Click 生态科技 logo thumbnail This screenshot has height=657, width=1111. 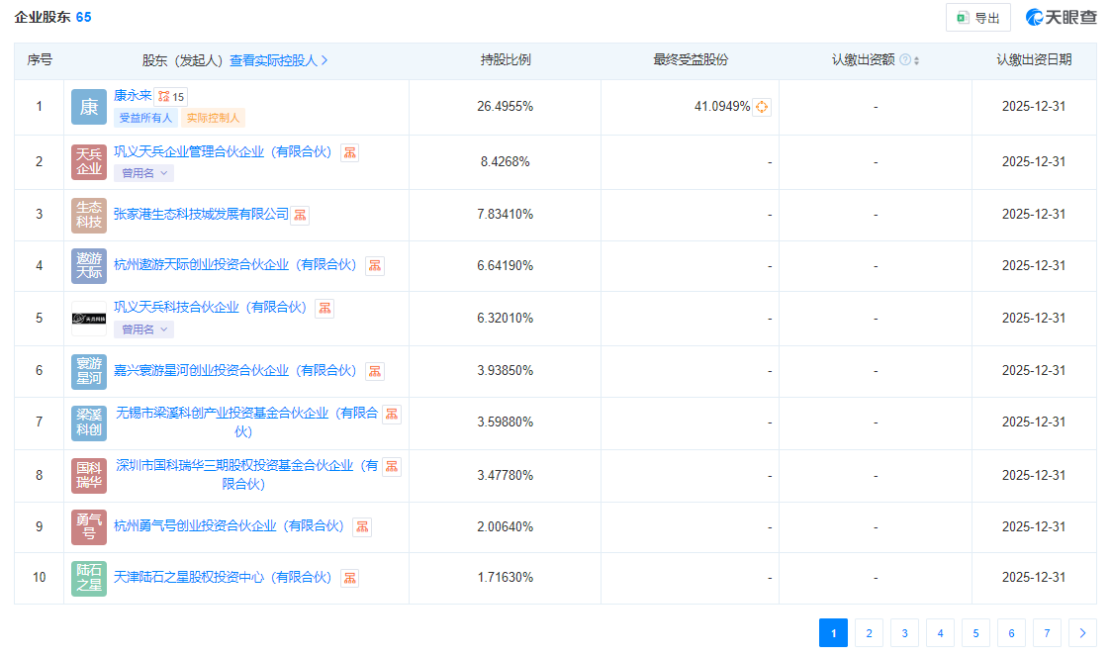[x=89, y=216]
